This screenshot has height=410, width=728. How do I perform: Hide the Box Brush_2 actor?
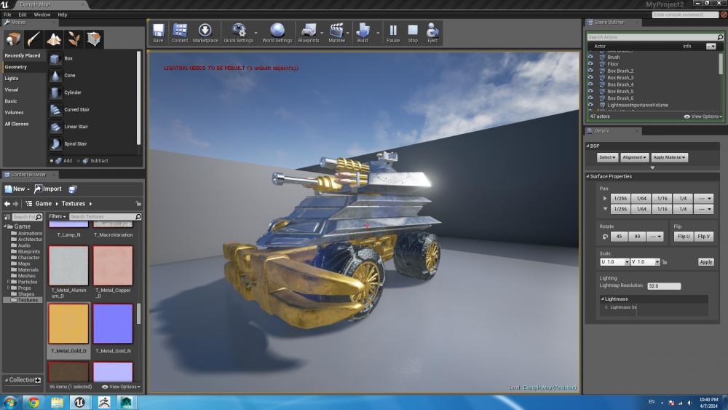pos(590,71)
